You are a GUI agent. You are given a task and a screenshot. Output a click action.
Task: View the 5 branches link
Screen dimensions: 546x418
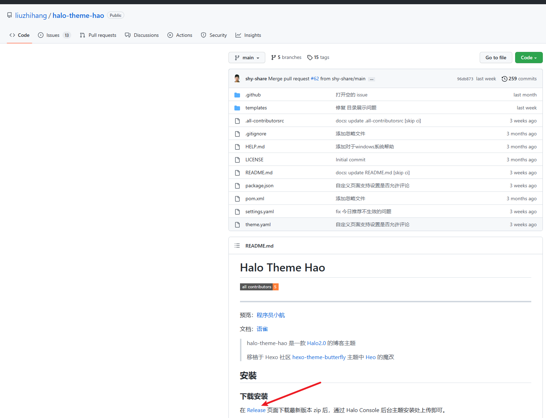tap(286, 58)
